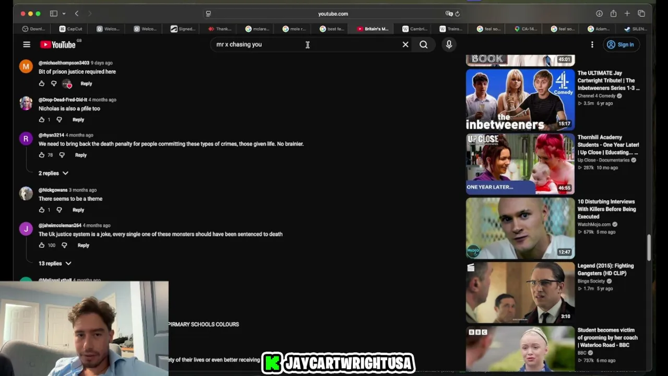Play the '10 Disturbing Interviews' thumbnail

[520, 228]
